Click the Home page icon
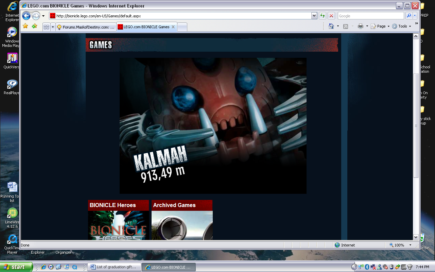Screen dimensions: 435x272 click(x=331, y=26)
